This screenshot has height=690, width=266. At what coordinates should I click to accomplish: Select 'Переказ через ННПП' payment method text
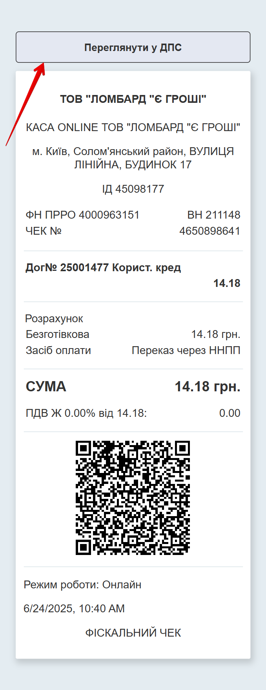tap(186, 350)
